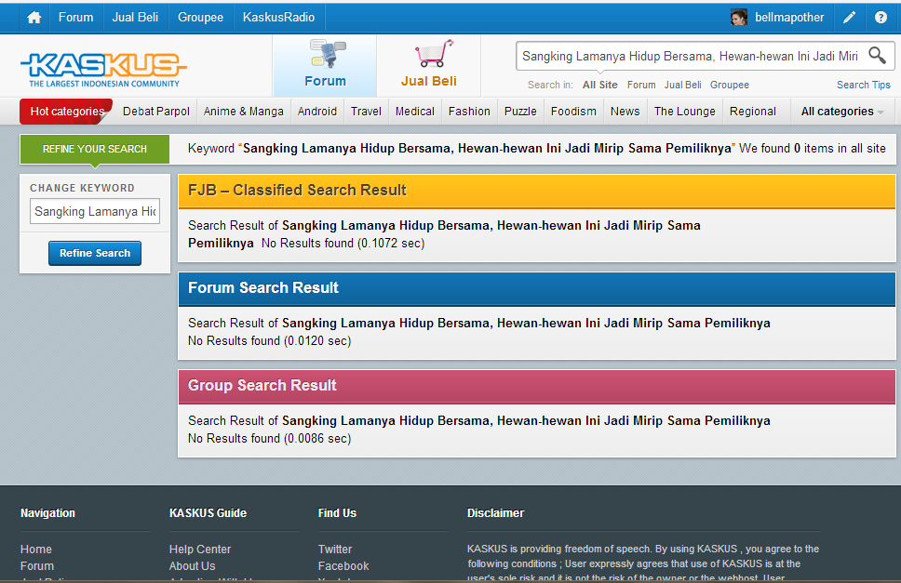Open The Lounge category
This screenshot has width=901, height=583.
685,112
